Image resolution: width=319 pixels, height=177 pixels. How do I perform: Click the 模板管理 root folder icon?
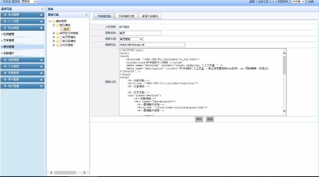coord(54,21)
